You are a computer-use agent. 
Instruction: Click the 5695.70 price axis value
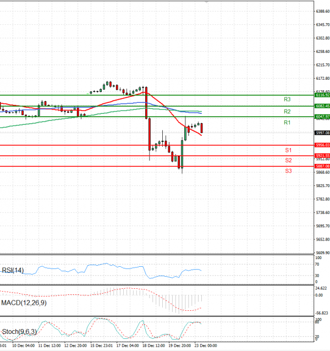[323, 226]
